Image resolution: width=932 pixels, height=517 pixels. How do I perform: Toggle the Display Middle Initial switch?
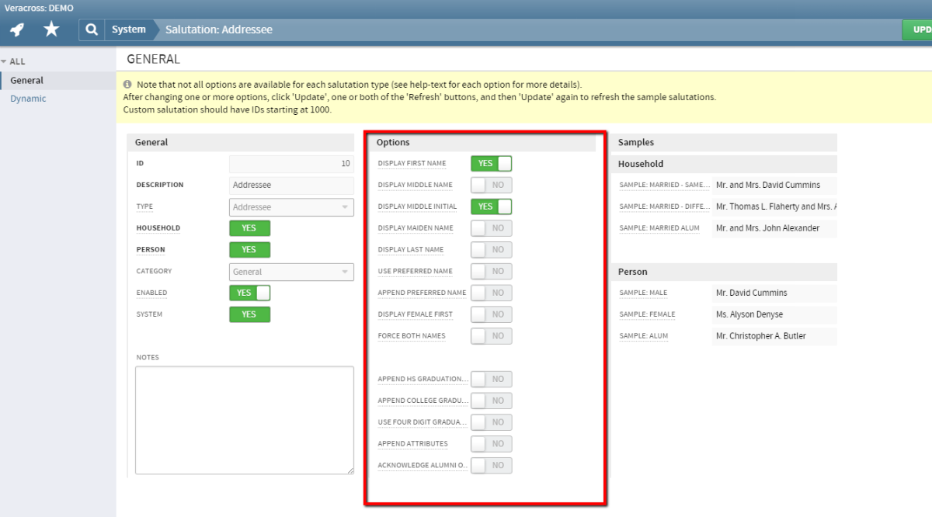(x=492, y=206)
